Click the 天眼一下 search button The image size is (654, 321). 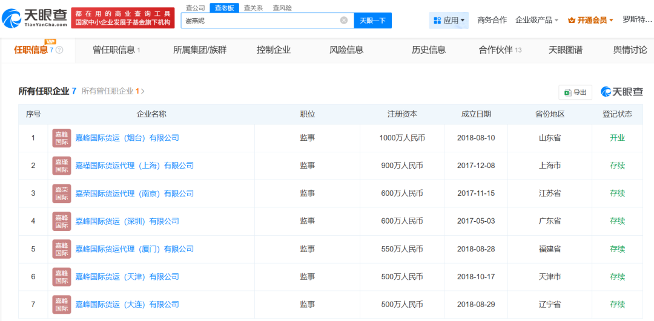tap(372, 21)
